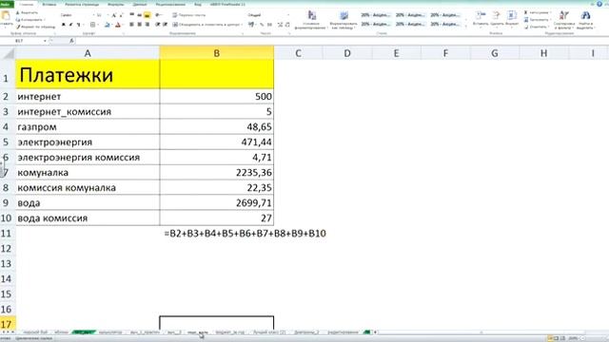This screenshot has width=609, height=342.
Task: Toggle the highlighted bottom vertical alignment
Action: (x=147, y=15)
